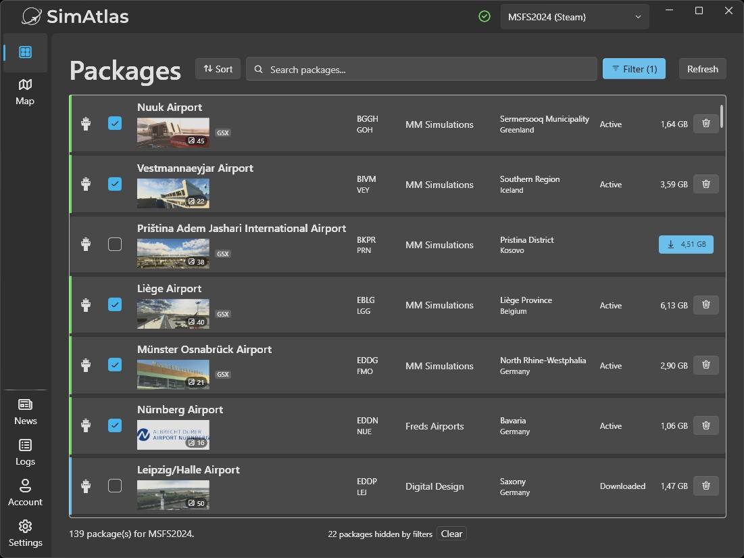This screenshot has height=558, width=744.
Task: Open the Sort options
Action: [218, 70]
